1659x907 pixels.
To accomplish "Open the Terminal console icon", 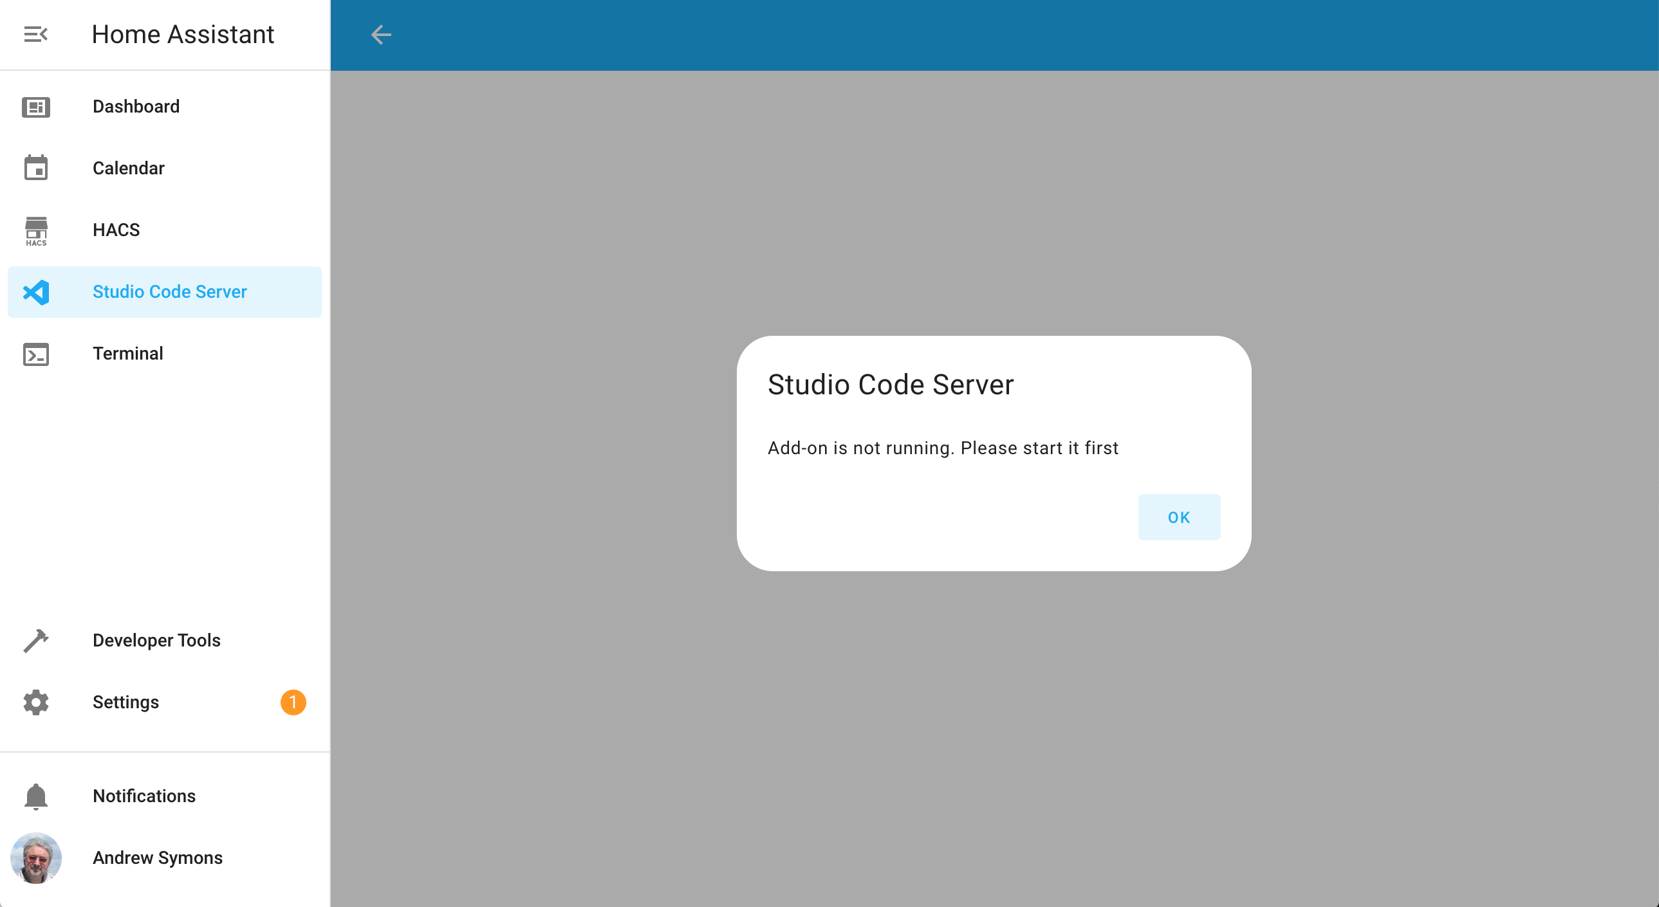I will point(35,354).
